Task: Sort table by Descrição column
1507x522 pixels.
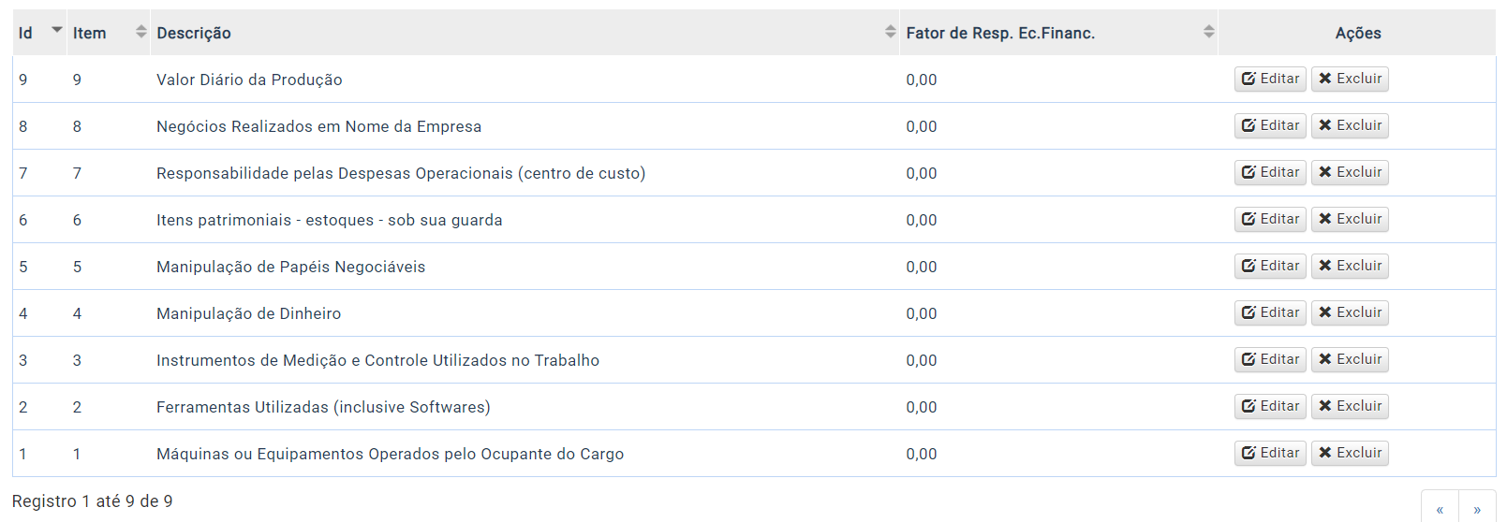Action: (x=524, y=33)
